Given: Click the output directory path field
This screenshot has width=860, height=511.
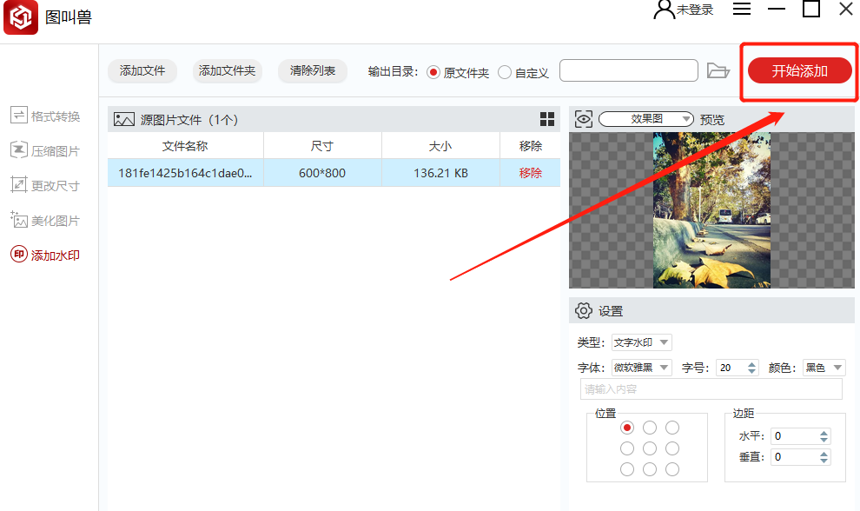Looking at the screenshot, I should (x=629, y=70).
